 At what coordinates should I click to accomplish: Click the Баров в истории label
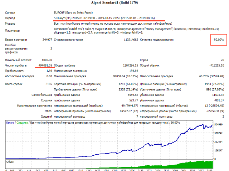coord(16,40)
